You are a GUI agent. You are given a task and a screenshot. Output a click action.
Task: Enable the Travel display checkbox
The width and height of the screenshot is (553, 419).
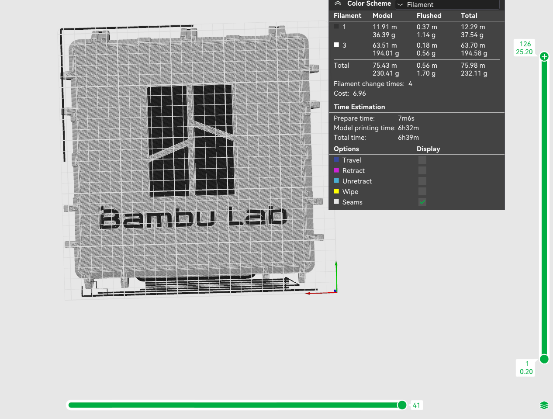click(x=422, y=160)
